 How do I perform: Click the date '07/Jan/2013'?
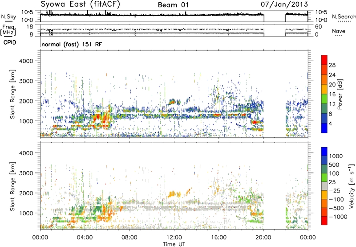pyautogui.click(x=284, y=4)
